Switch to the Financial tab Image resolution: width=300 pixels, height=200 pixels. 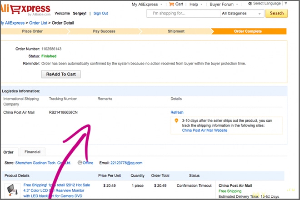coord(32,152)
